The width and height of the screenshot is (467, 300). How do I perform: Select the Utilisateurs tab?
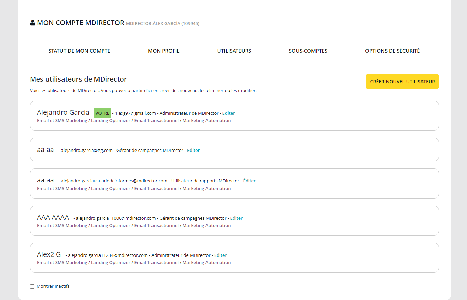coord(234,51)
